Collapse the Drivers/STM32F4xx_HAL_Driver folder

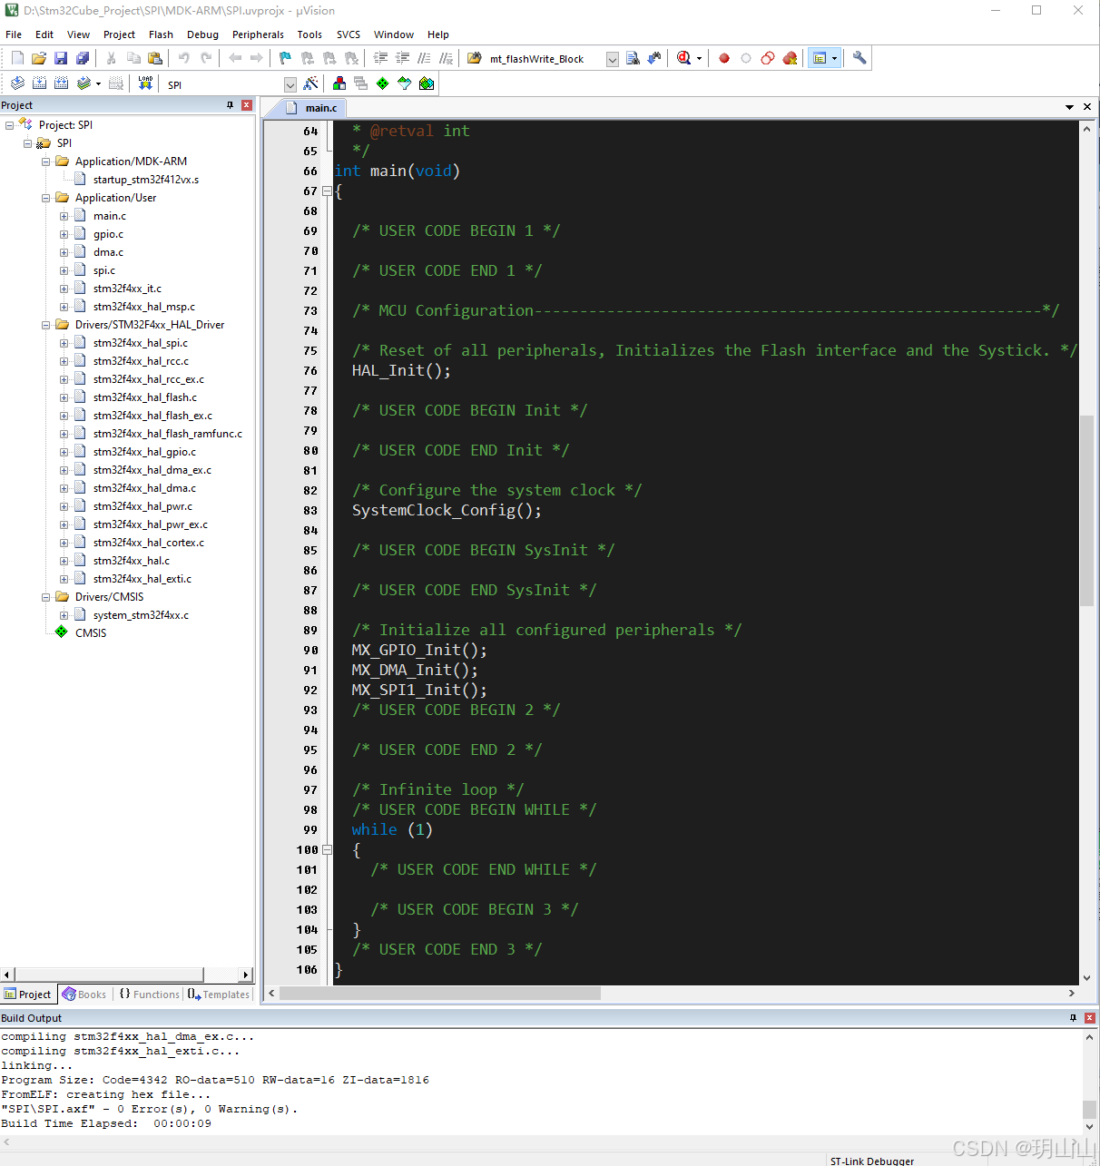click(46, 325)
